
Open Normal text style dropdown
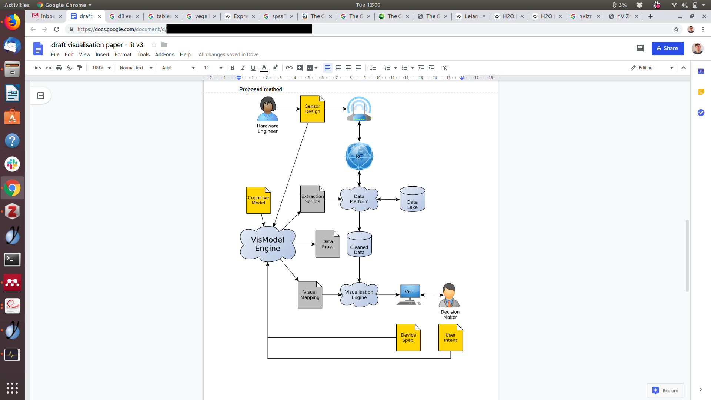click(136, 68)
